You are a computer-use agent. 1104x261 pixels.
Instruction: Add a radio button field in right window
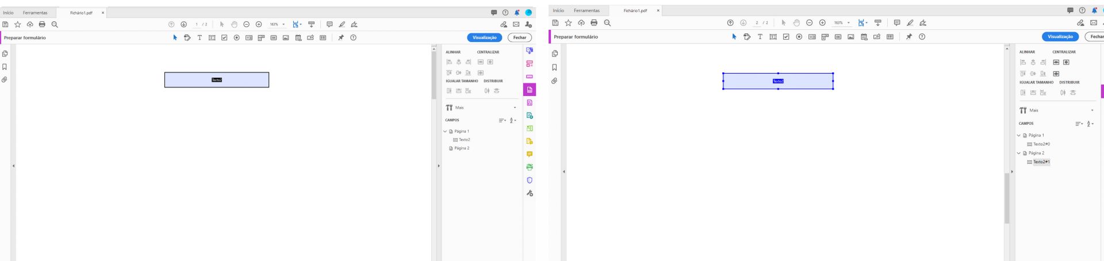pyautogui.click(x=799, y=37)
